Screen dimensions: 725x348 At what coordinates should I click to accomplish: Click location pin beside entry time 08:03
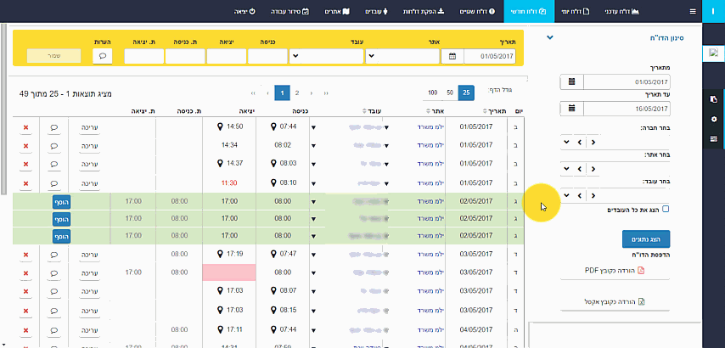click(273, 163)
